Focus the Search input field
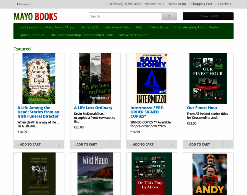The height and width of the screenshot is (195, 247). coord(125,16)
